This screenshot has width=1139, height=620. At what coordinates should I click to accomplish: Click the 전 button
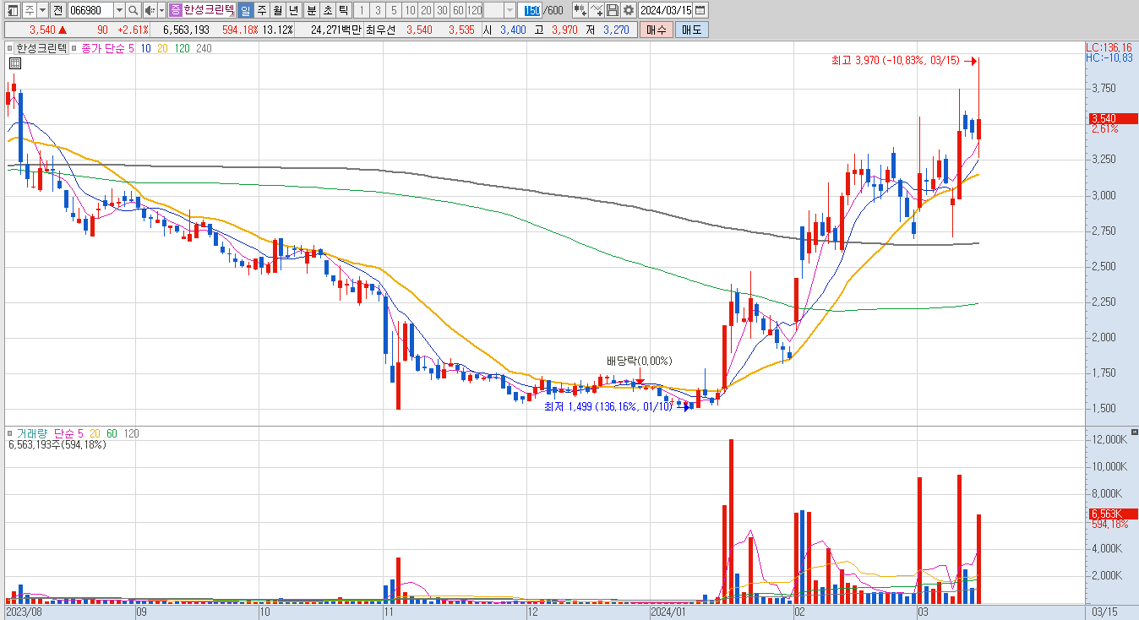pyautogui.click(x=57, y=10)
